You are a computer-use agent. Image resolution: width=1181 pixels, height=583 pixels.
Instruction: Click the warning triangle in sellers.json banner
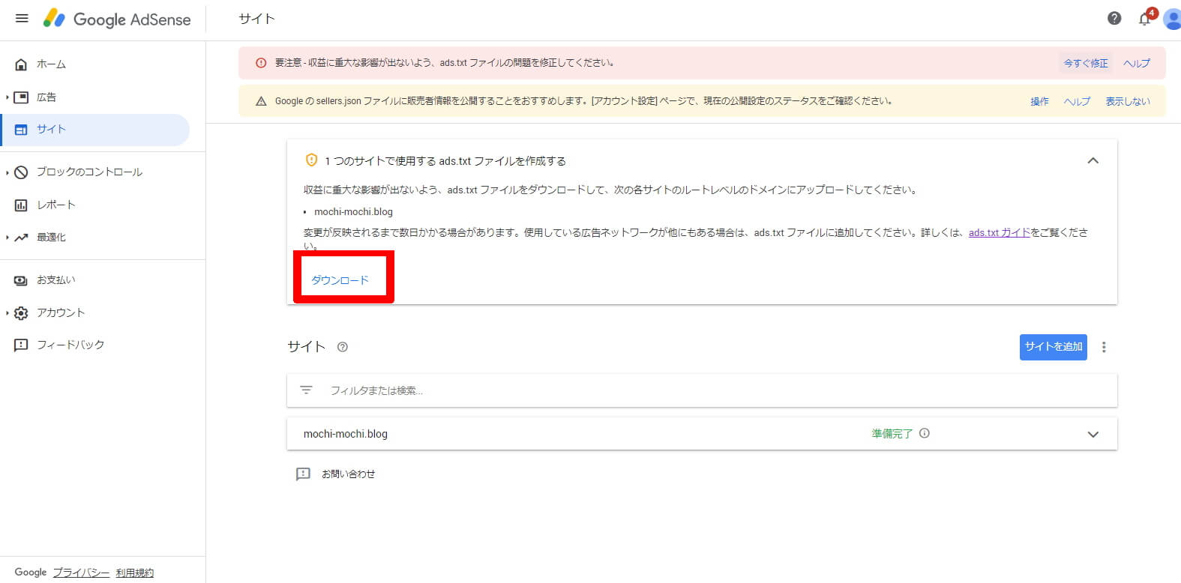click(261, 101)
